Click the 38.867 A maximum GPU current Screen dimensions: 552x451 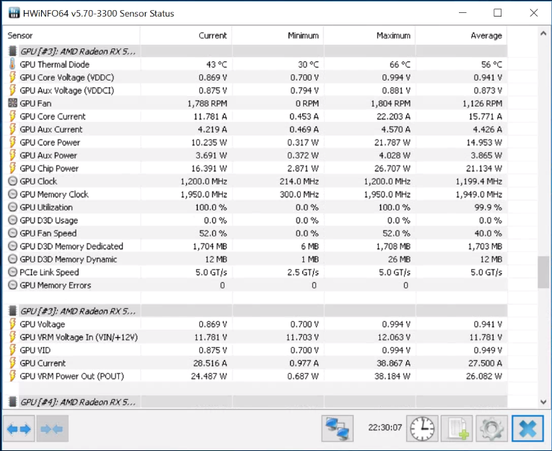tap(393, 363)
